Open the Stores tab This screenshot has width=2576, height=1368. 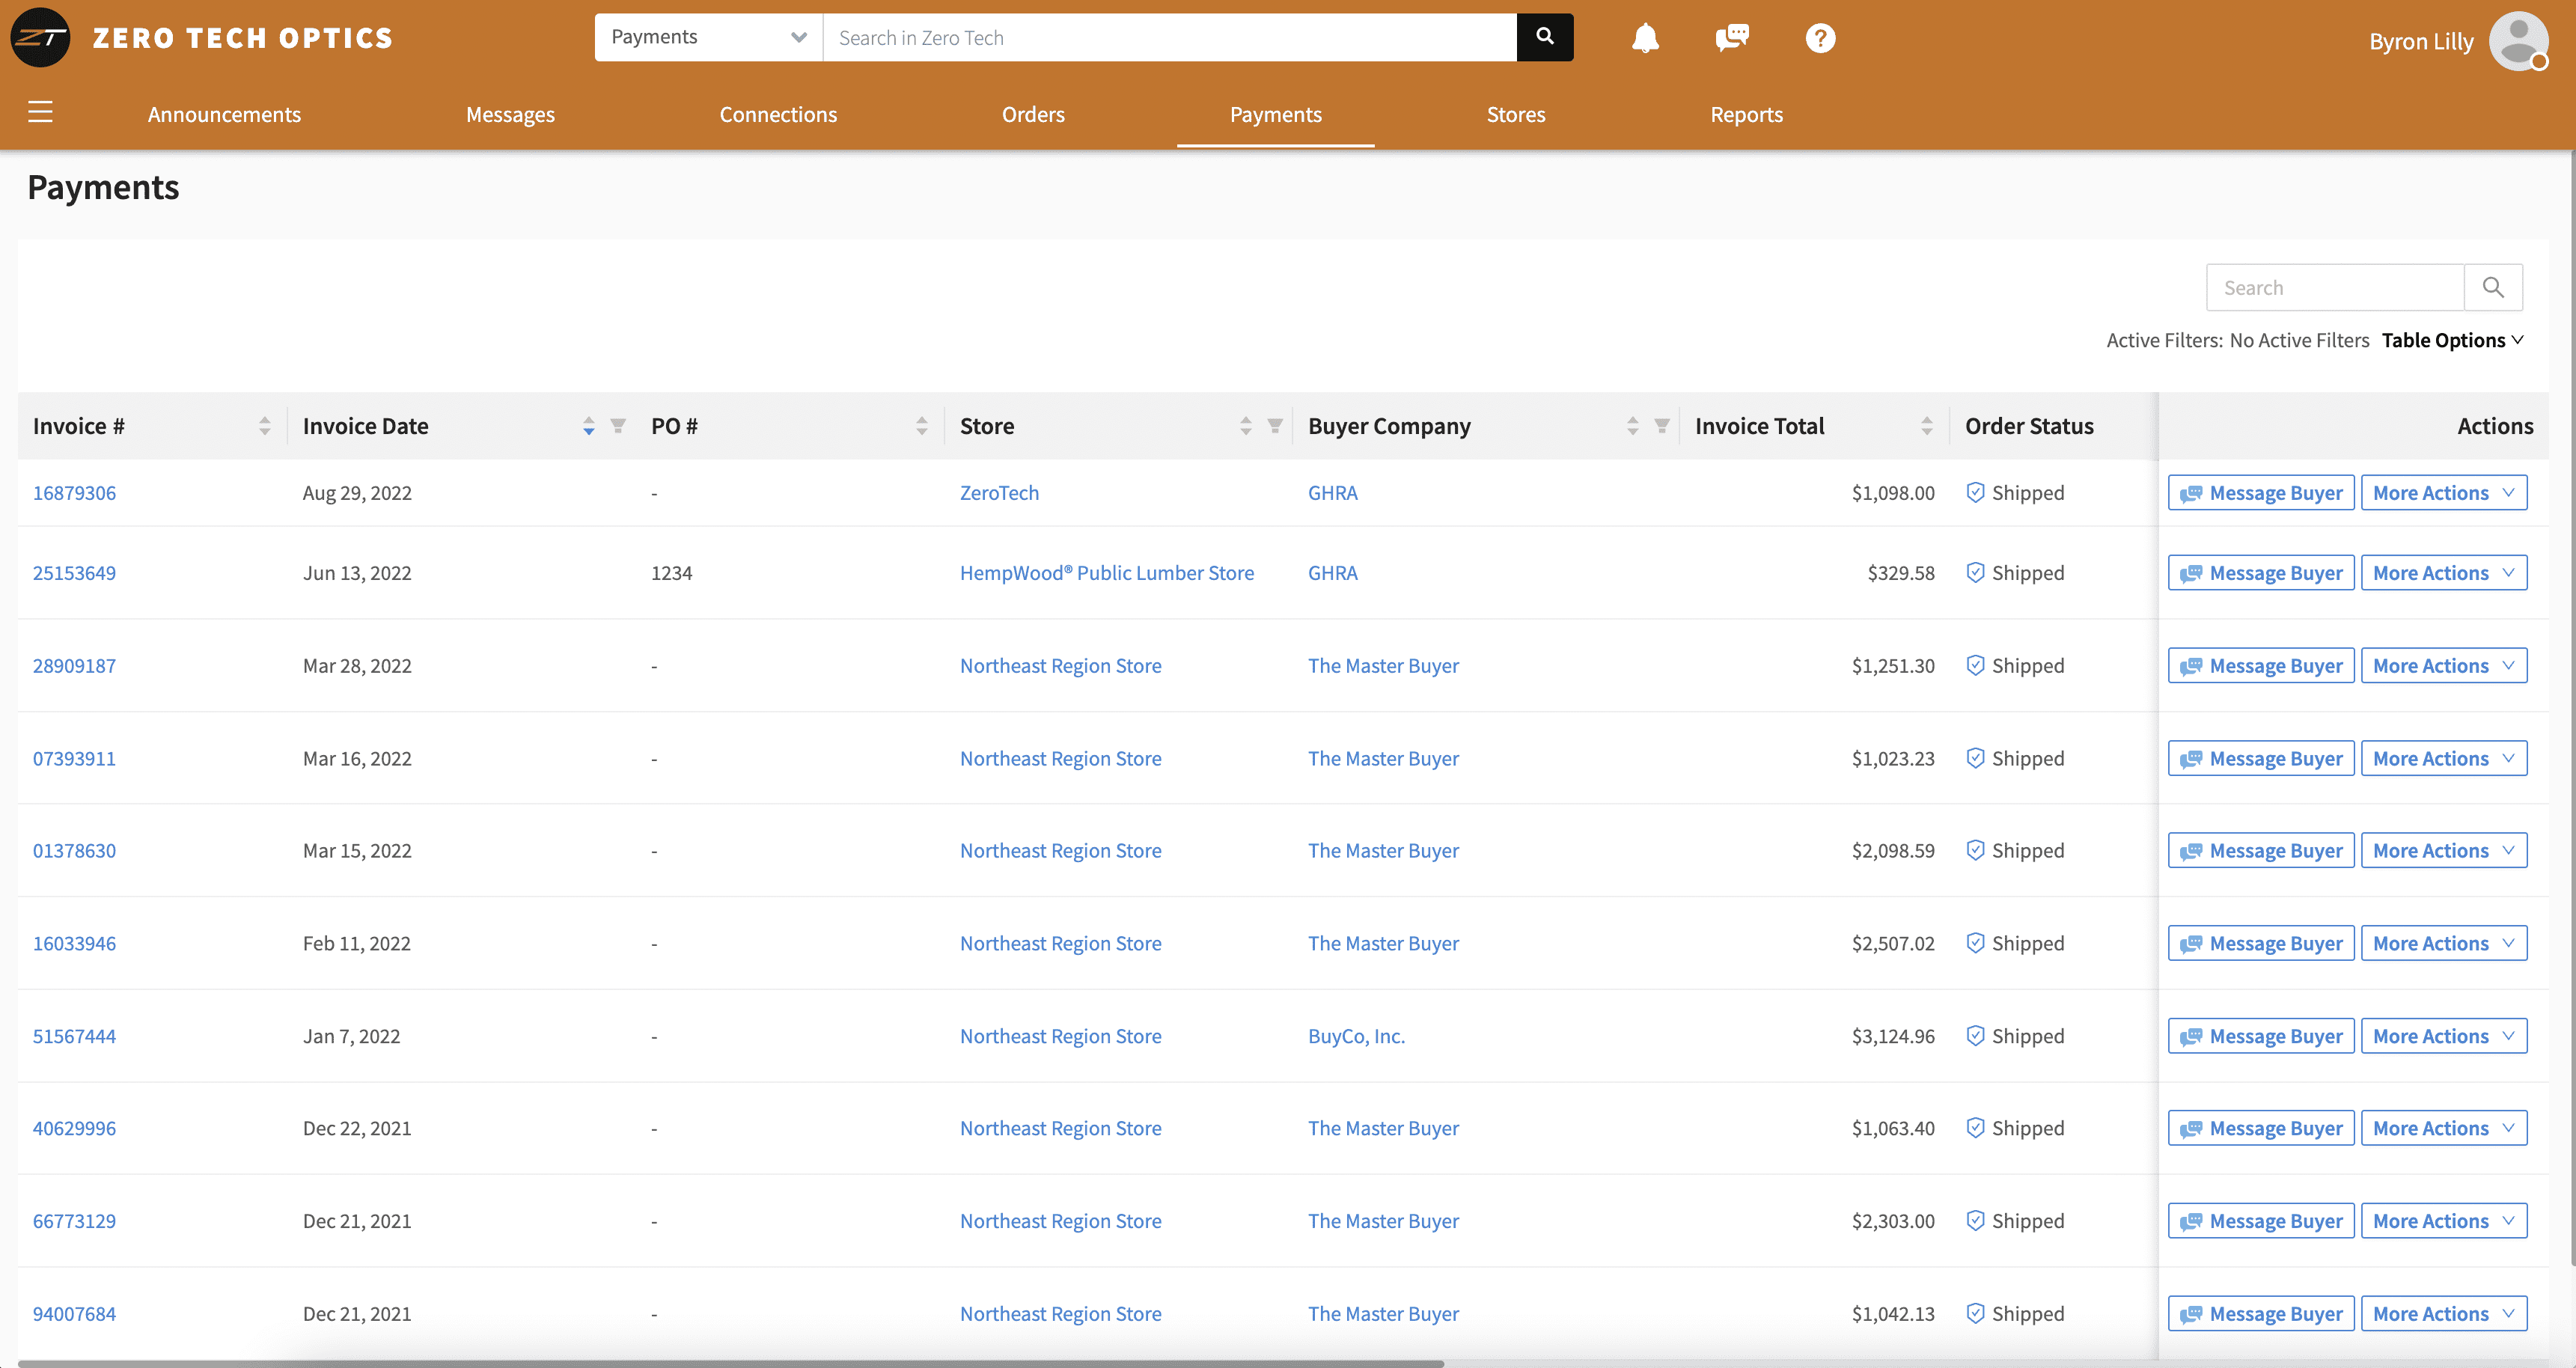point(1515,114)
